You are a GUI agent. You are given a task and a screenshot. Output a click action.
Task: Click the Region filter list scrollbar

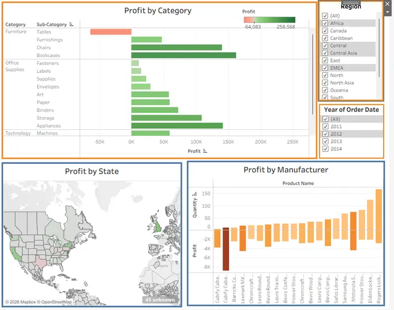pos(379,48)
